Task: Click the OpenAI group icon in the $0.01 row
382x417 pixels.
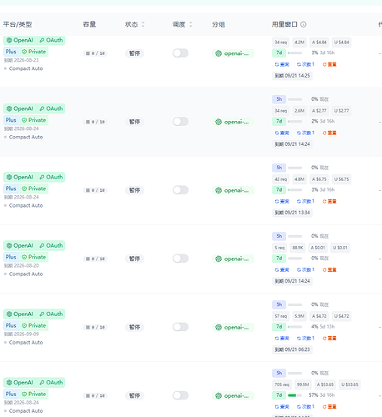Action: [x=219, y=259]
